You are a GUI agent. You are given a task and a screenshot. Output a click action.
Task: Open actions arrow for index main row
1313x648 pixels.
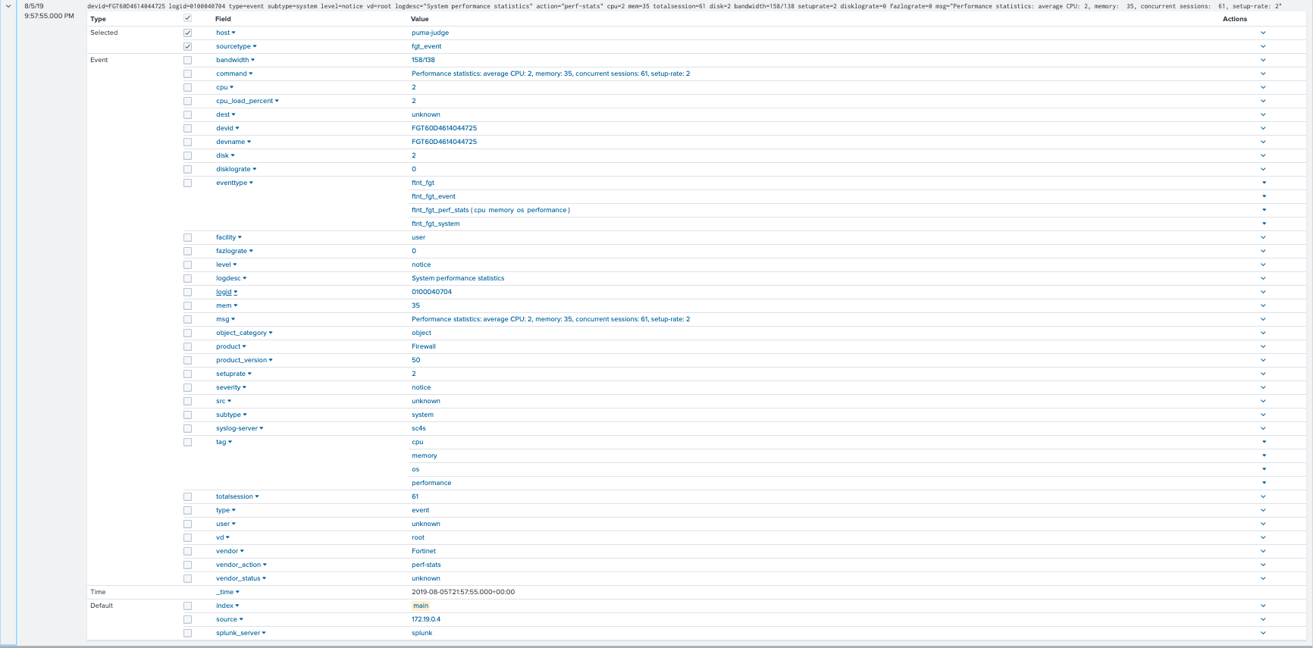pyautogui.click(x=1263, y=606)
